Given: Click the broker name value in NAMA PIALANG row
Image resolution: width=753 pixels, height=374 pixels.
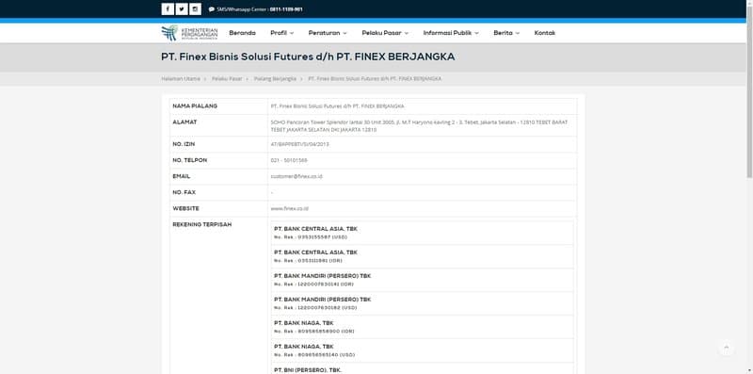Looking at the screenshot, I should pyautogui.click(x=338, y=106).
